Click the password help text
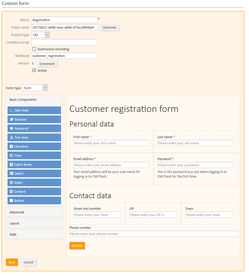Viewport: 249px width, 276px height. [x=192, y=174]
